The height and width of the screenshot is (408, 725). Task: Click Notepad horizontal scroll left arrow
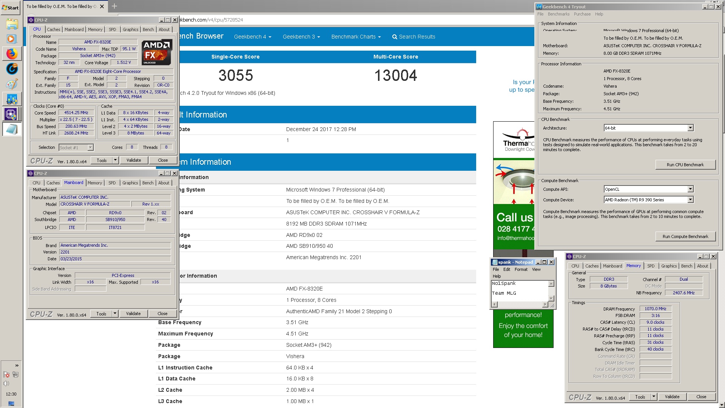point(494,304)
